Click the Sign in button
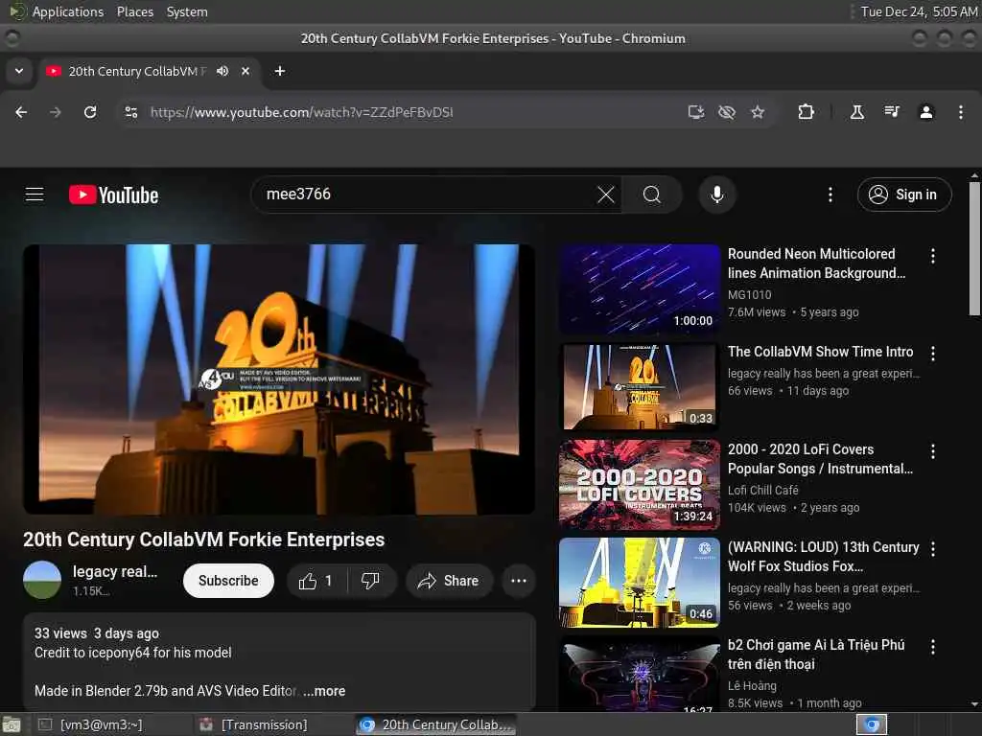Screen dimensions: 982x736 point(903,195)
